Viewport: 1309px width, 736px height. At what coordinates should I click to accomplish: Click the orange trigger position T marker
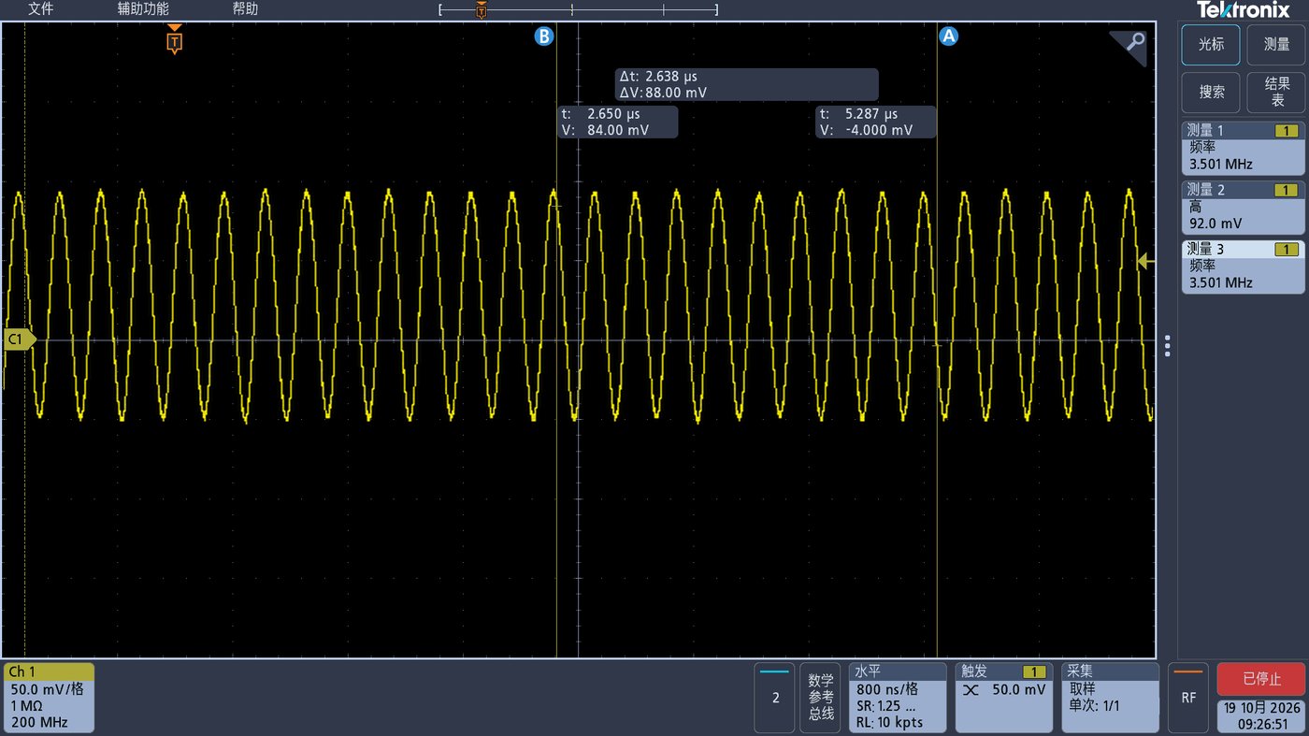pos(175,41)
